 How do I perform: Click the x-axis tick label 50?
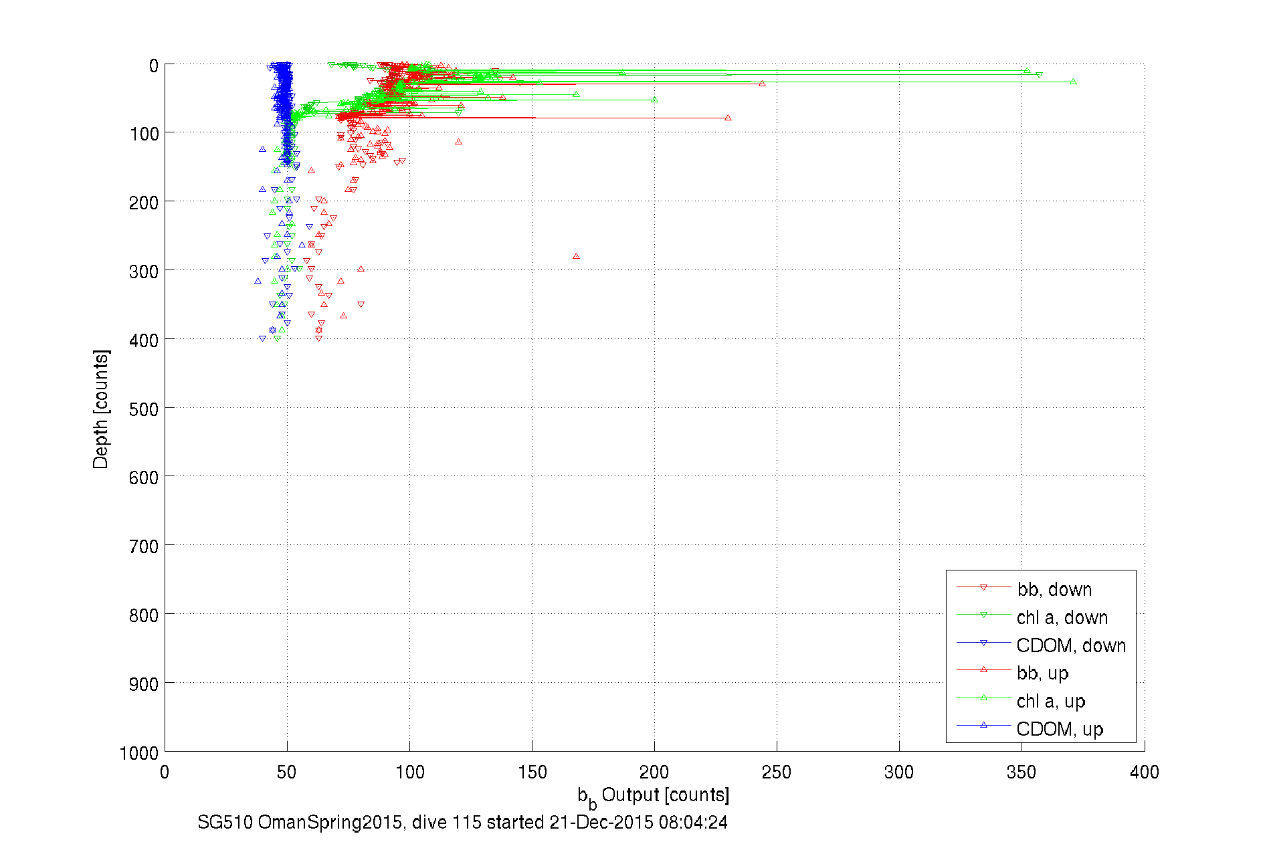[x=287, y=772]
